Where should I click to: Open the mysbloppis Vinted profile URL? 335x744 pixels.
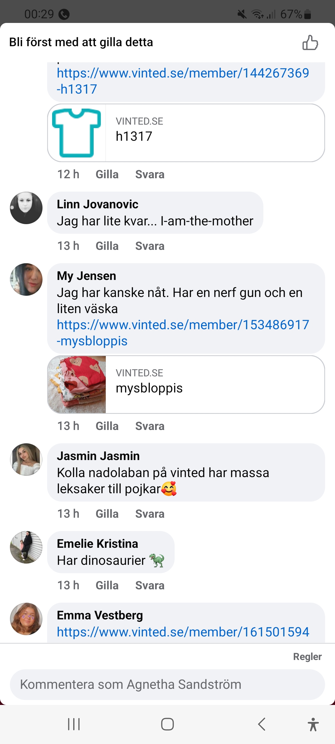tap(183, 333)
